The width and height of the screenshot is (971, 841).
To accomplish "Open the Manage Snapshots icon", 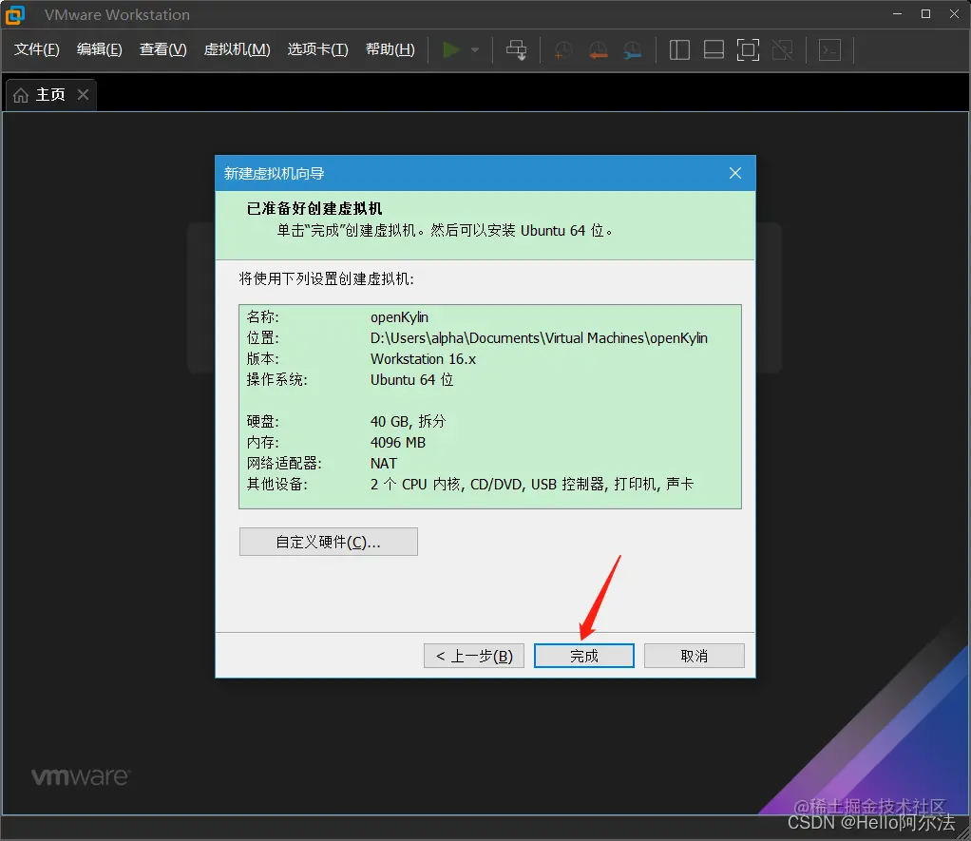I will click(632, 49).
